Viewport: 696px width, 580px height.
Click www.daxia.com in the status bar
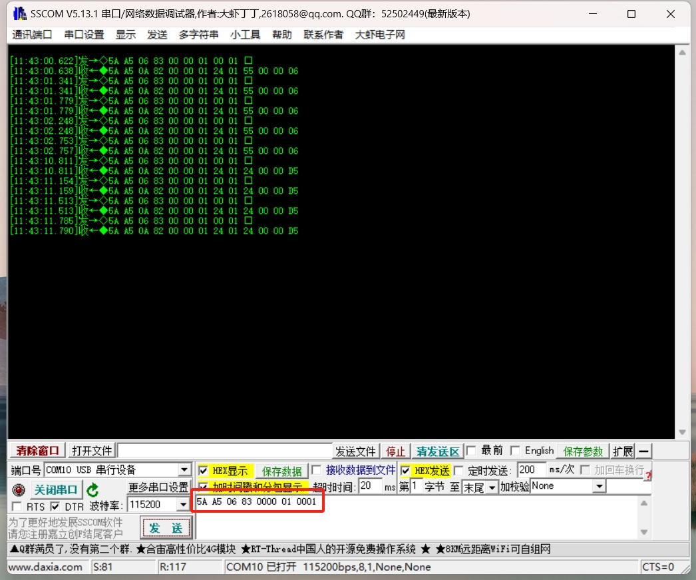46,567
